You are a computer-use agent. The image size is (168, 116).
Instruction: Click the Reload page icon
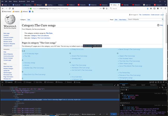10,9
